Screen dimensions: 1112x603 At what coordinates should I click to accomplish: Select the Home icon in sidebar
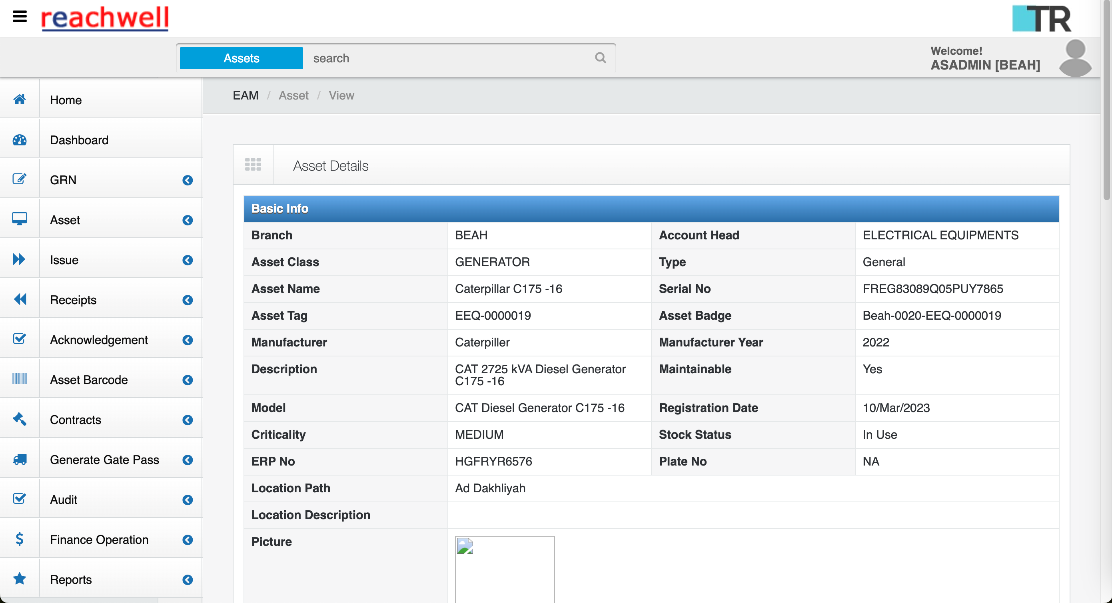20,99
